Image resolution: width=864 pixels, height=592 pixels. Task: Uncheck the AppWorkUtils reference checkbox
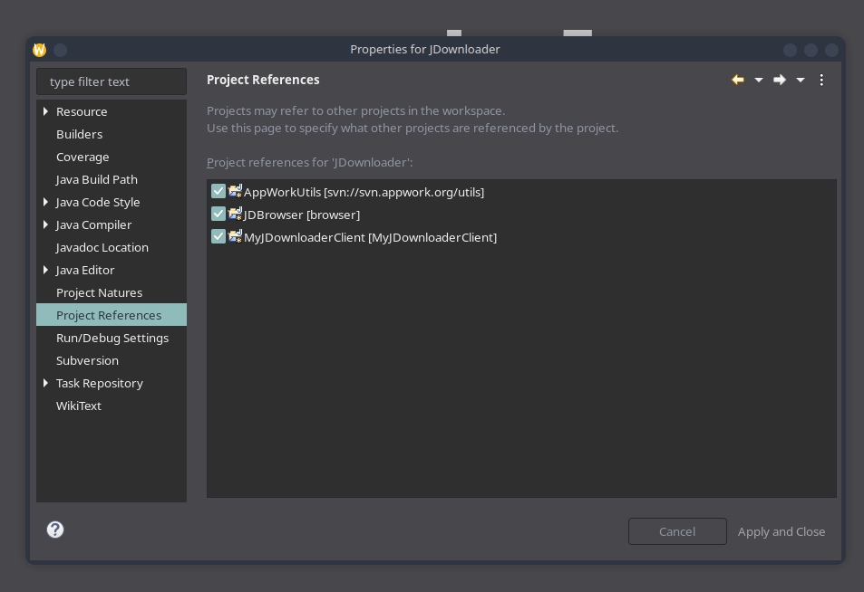pos(218,191)
